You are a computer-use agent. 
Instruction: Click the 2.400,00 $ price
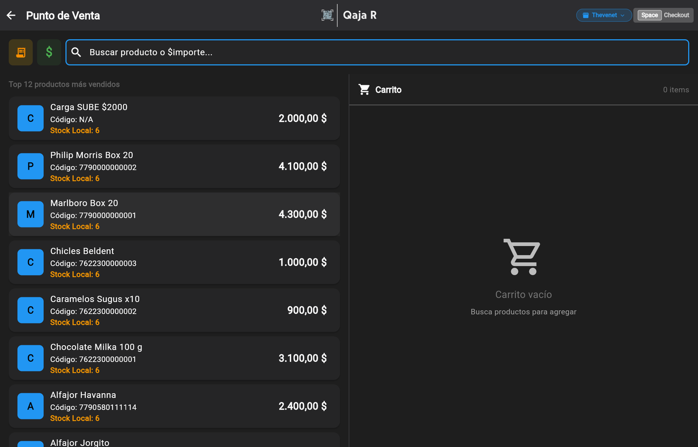[302, 406]
